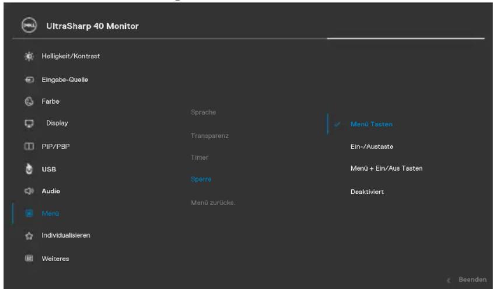Click the back arrow next to Beenden
Viewport: 493px width, 289px height.
pos(449,280)
